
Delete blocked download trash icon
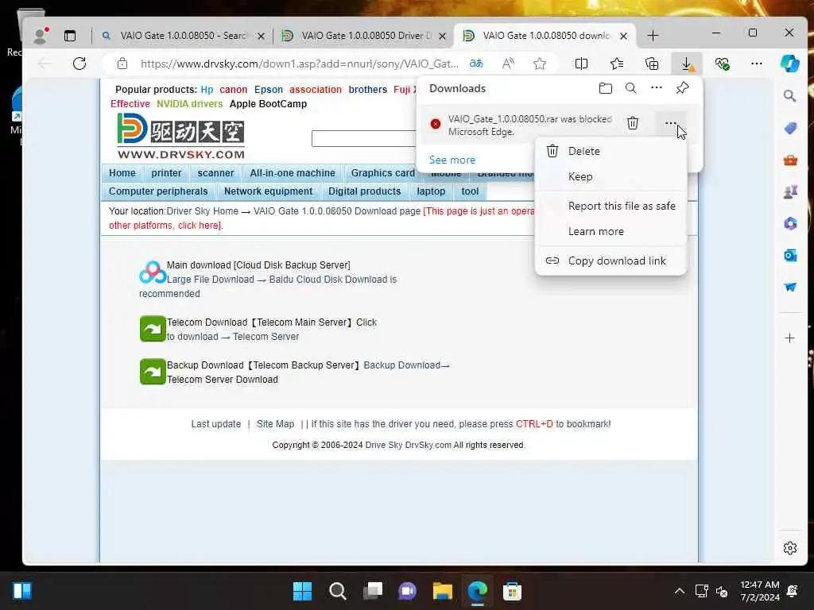[632, 123]
